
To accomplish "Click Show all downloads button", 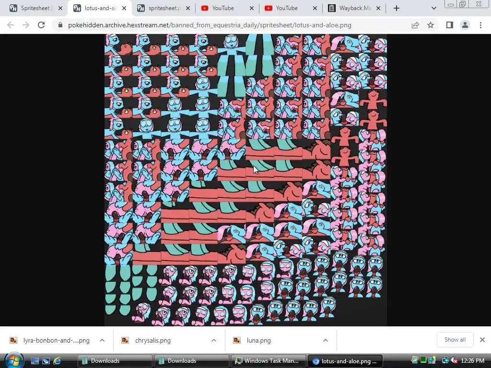I will click(455, 340).
